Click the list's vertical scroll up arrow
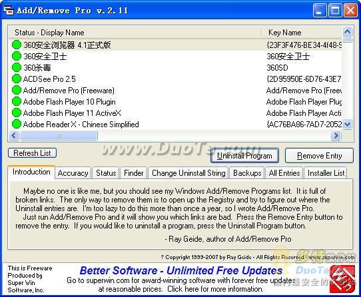 point(347,31)
